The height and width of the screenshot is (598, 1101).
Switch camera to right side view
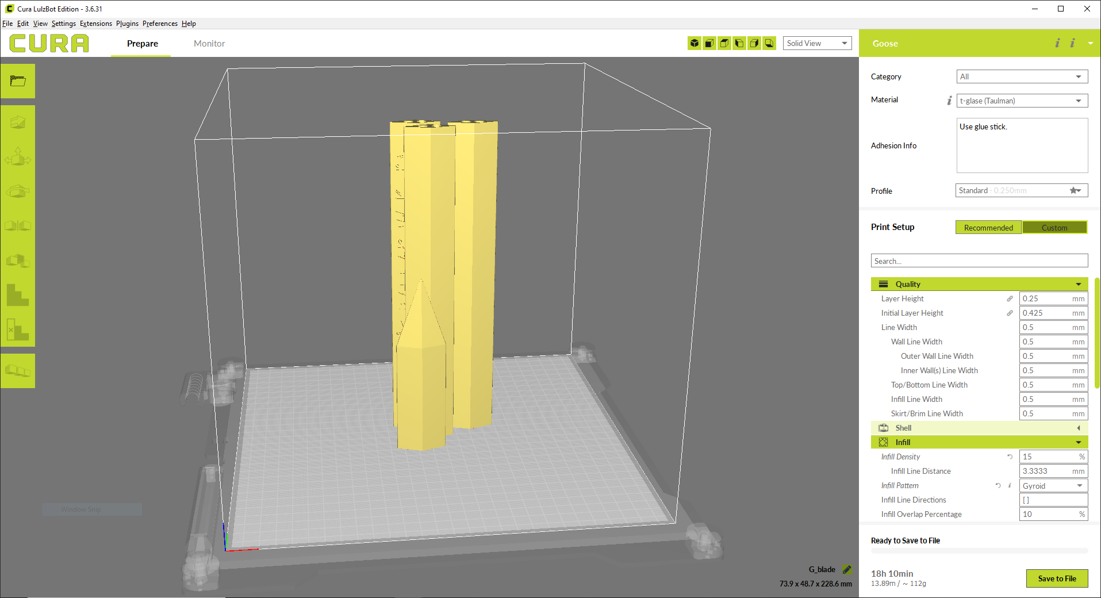(x=754, y=43)
